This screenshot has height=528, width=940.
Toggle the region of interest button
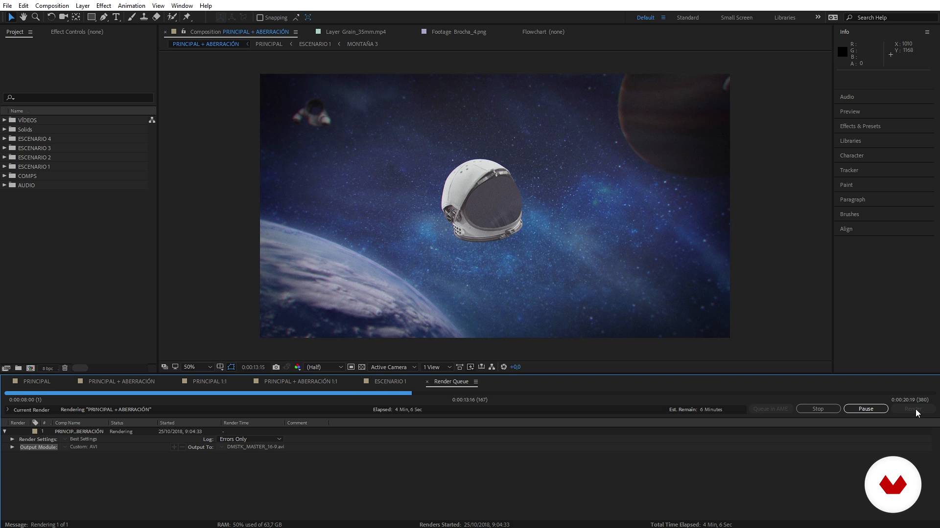tap(351, 367)
